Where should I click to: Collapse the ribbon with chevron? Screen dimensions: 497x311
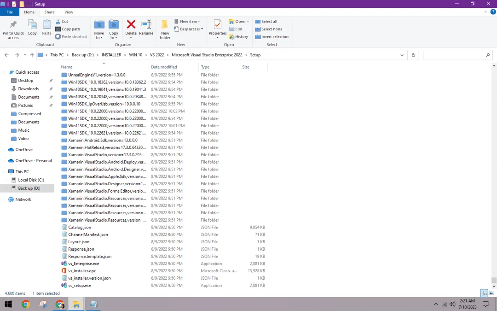pos(485,12)
